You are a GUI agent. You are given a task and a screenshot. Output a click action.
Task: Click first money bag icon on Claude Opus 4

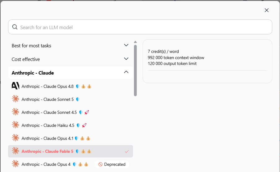[x=80, y=165]
